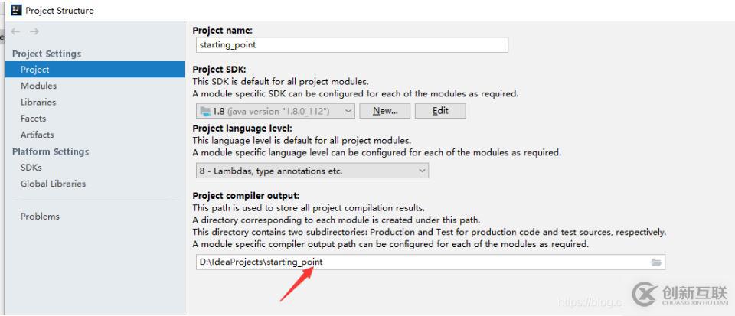Viewport: 735px width, 316px height.
Task: Click the Project name text field
Action: point(352,45)
